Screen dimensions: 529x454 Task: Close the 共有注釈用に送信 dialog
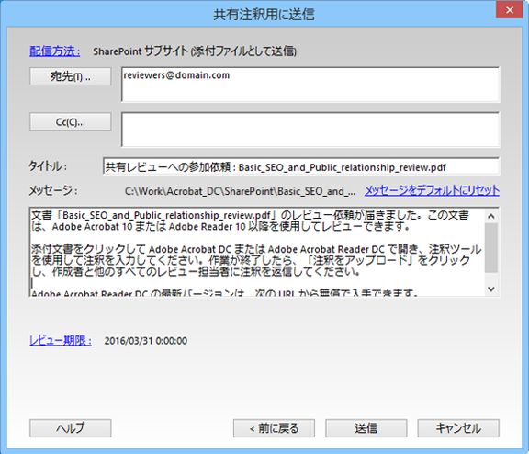[x=510, y=10]
